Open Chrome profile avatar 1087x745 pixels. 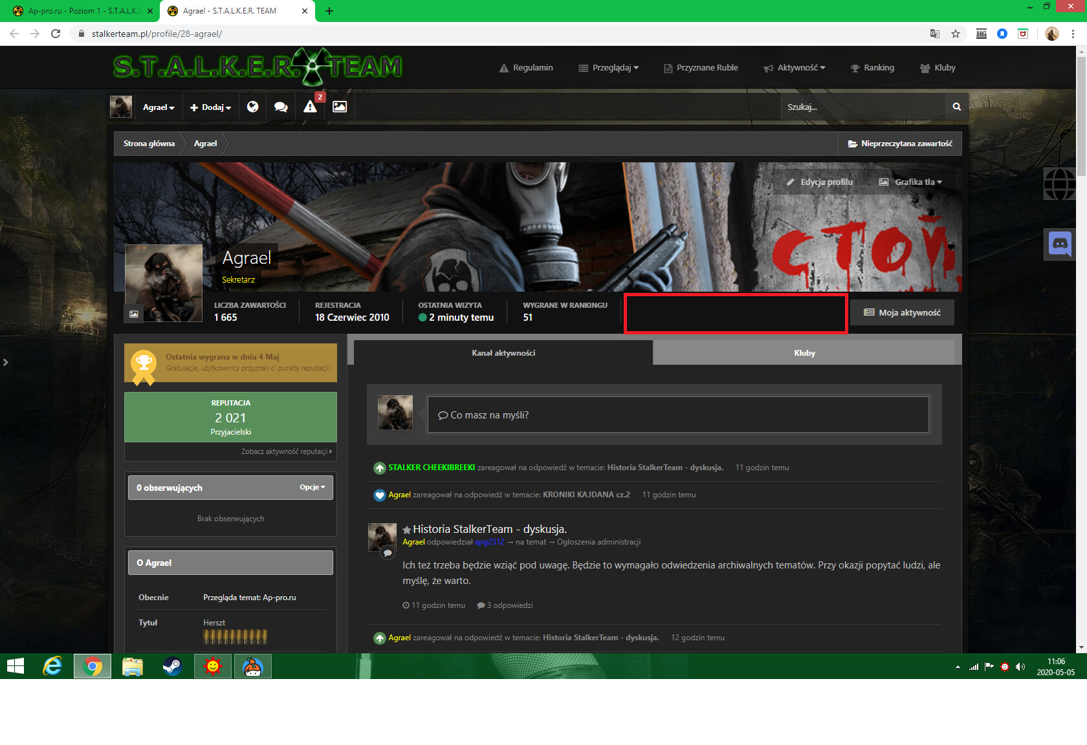[1052, 34]
